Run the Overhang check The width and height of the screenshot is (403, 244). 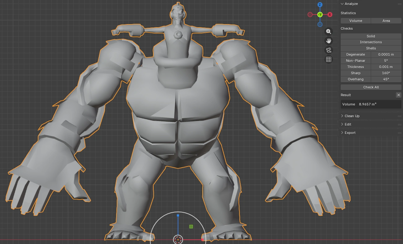356,79
